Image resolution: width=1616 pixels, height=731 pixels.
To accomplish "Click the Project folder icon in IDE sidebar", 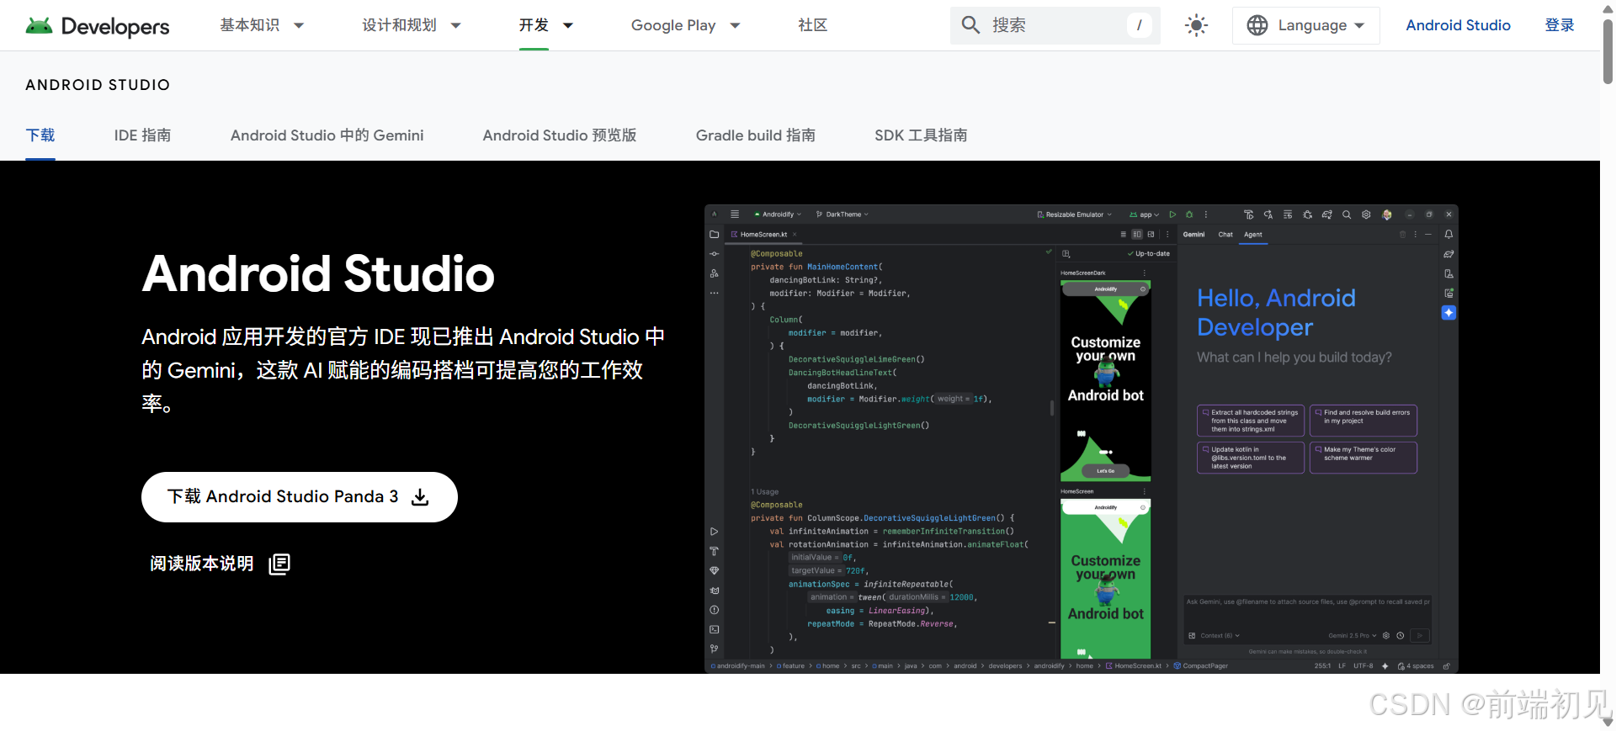I will coord(715,235).
